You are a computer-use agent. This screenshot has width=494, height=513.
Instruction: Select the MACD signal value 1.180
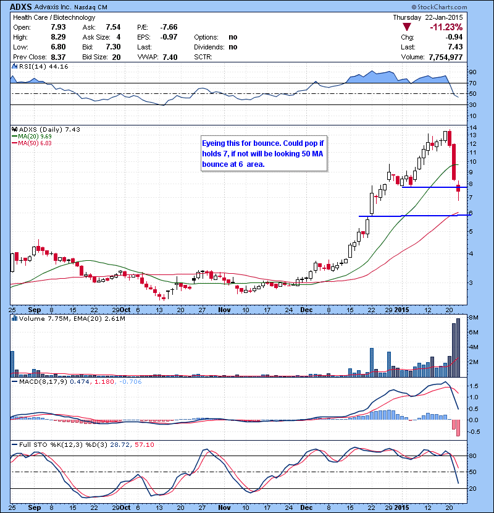coord(104,381)
